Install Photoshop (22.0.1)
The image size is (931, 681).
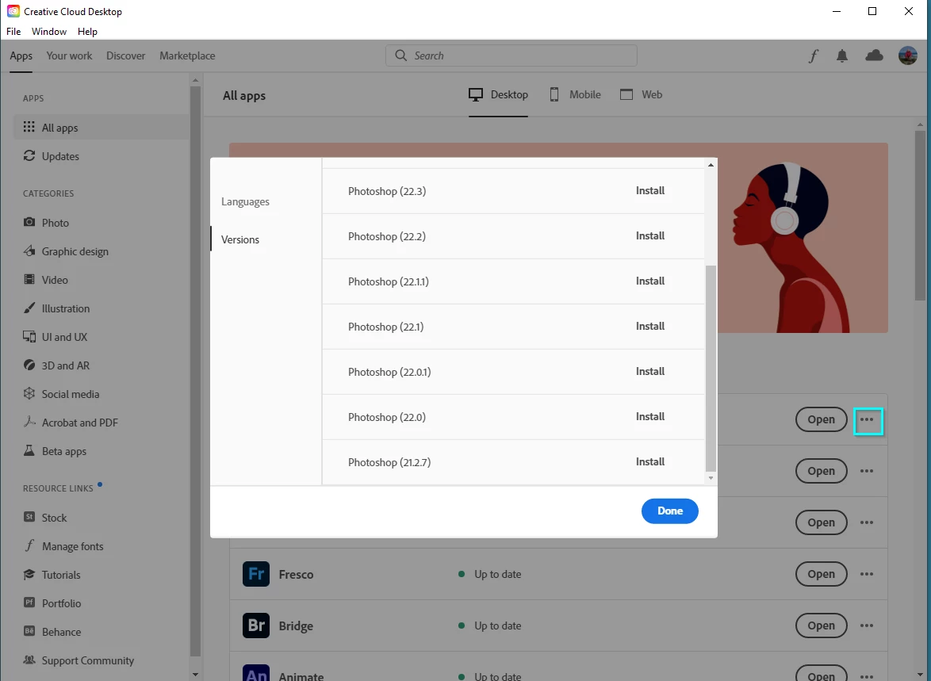coord(650,371)
